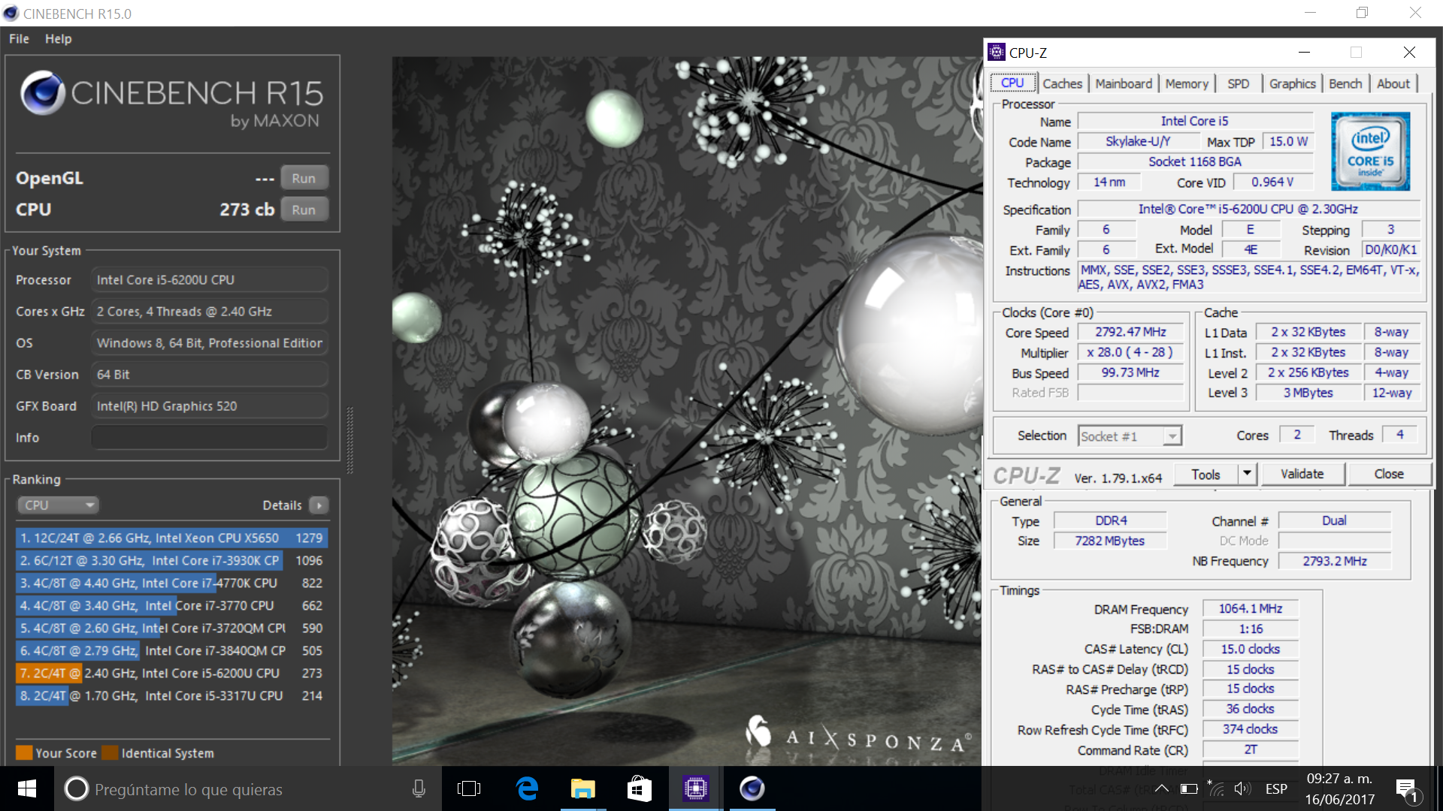
Task: Select ranking row Core i7-3930K
Action: point(171,560)
